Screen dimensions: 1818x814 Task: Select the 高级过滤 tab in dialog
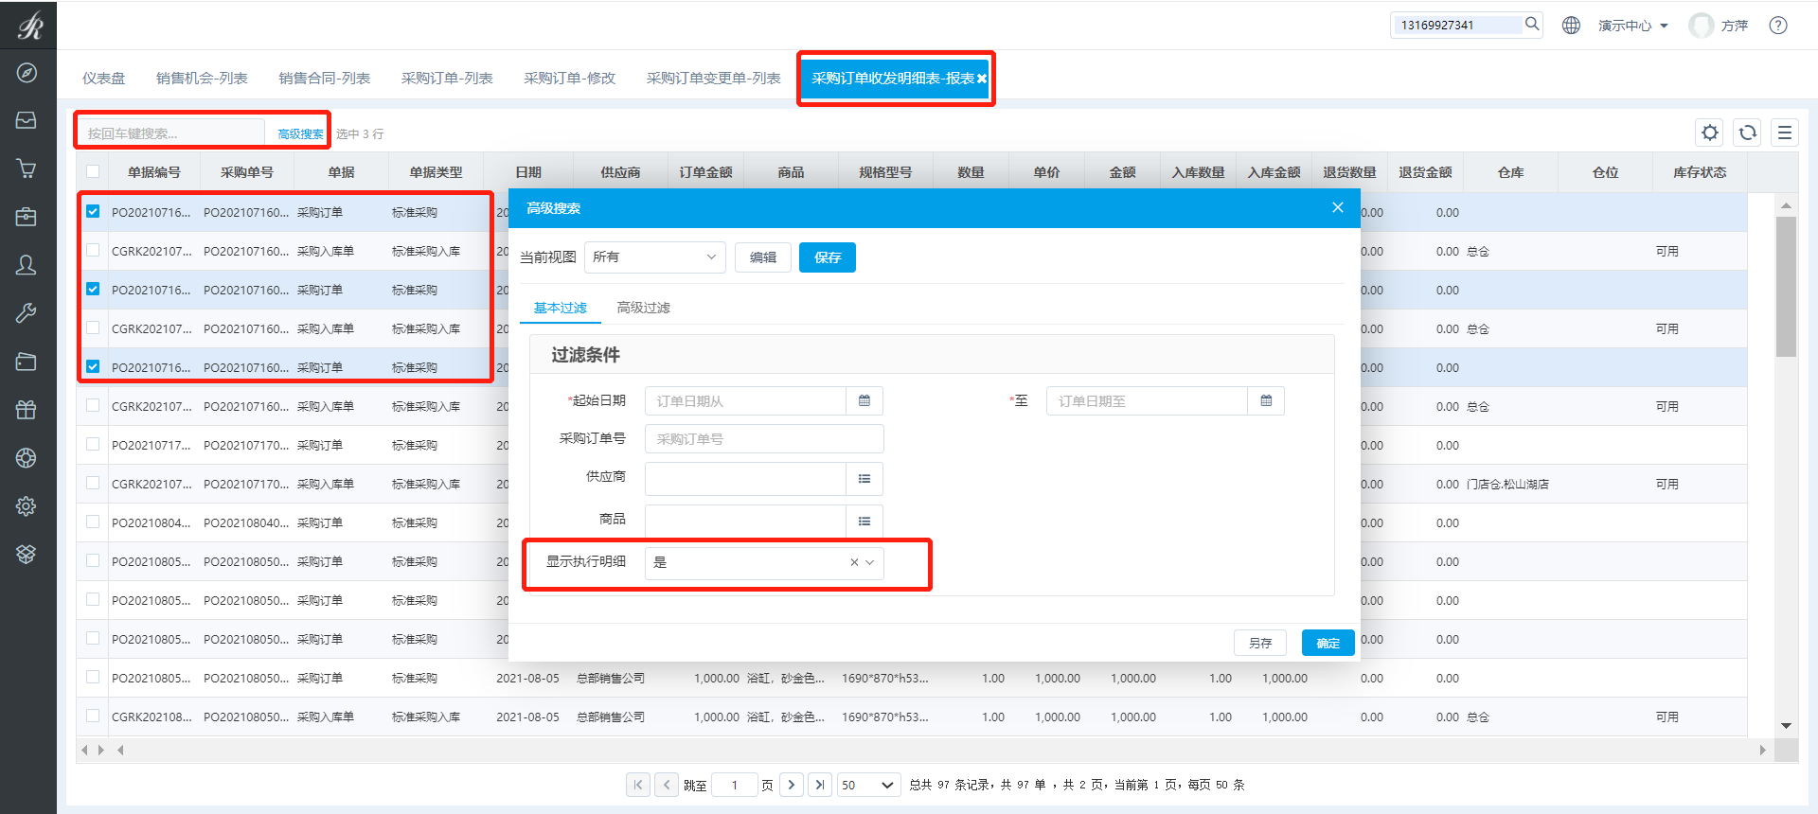(643, 308)
